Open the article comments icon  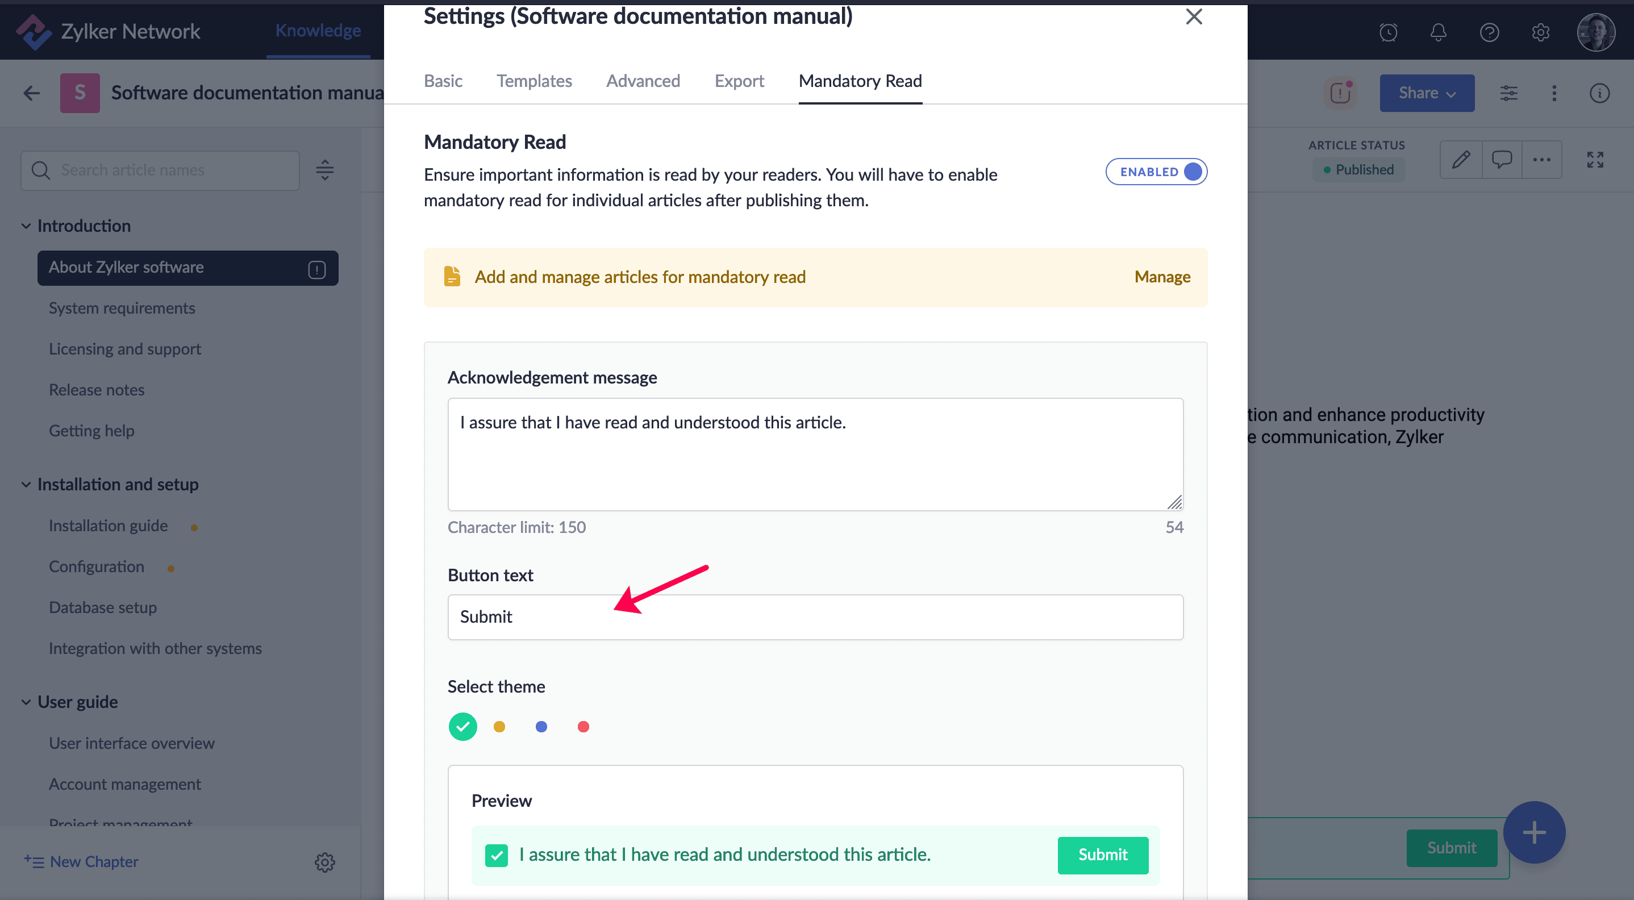tap(1502, 159)
